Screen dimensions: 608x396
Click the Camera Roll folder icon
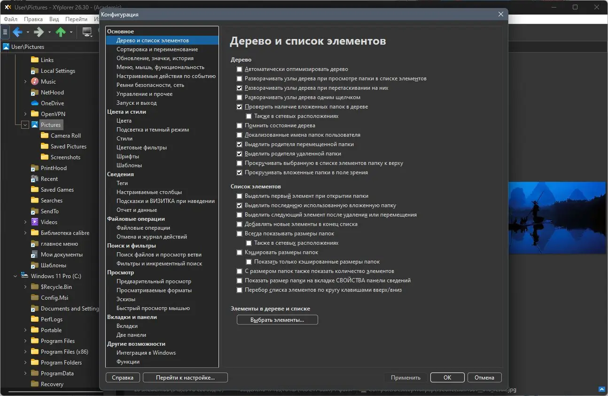point(44,136)
